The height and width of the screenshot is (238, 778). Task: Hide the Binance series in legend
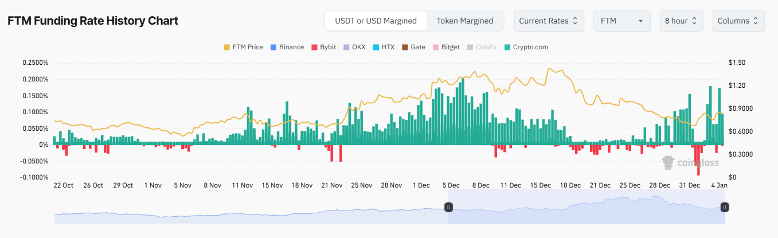(287, 47)
